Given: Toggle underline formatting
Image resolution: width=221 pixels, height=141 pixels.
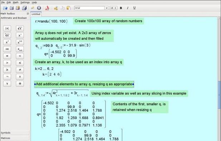Looking at the screenshot, I should 134,8.
